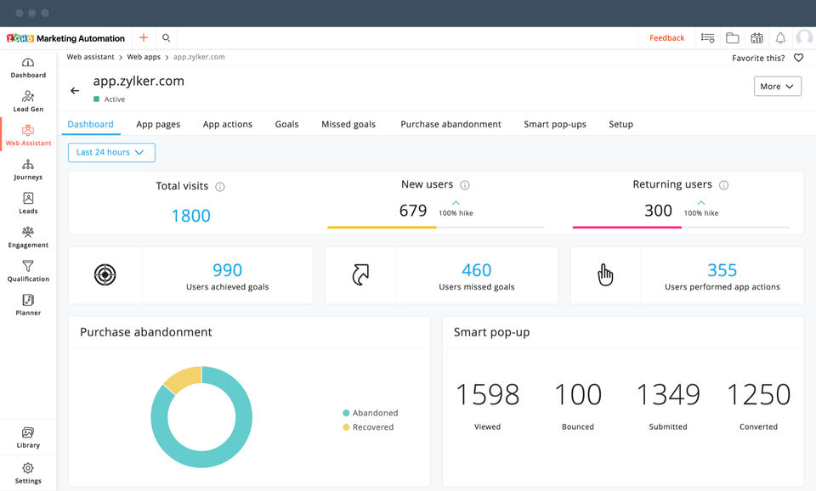The width and height of the screenshot is (816, 491).
Task: Toggle the favorite heart icon
Action: 798,58
